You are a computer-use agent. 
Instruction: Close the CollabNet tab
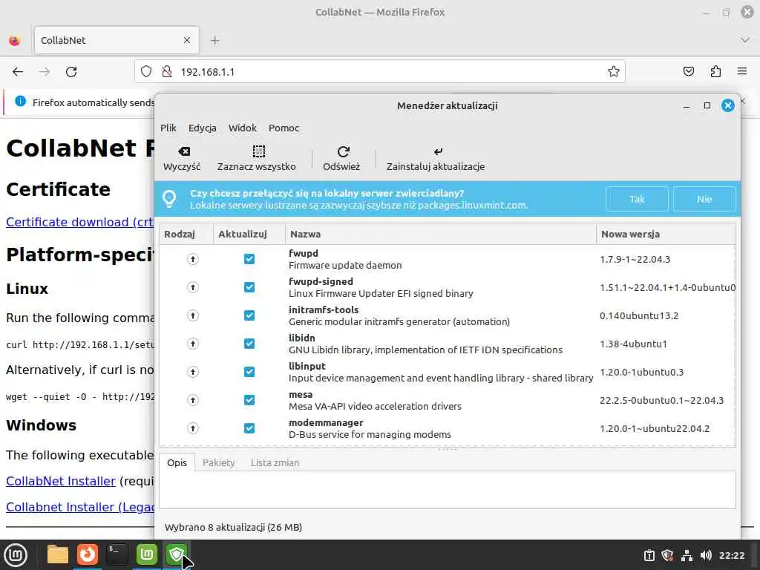187,40
